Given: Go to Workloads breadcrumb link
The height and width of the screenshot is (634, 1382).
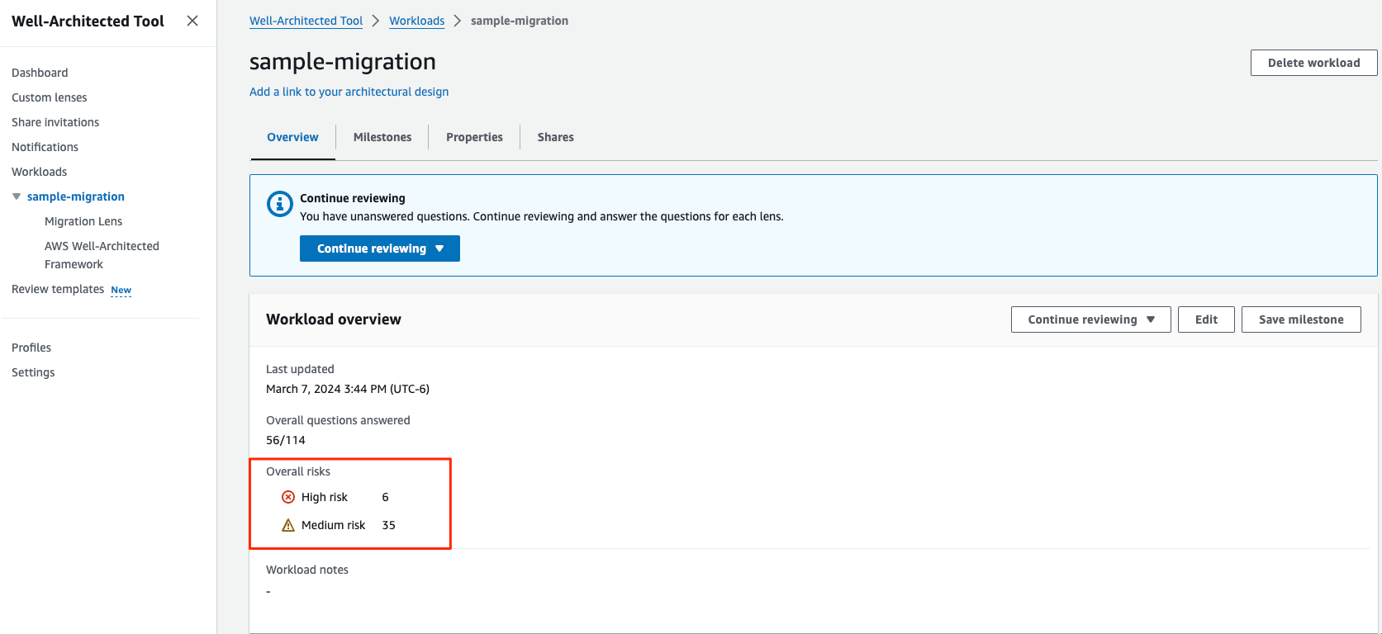Looking at the screenshot, I should pos(417,21).
